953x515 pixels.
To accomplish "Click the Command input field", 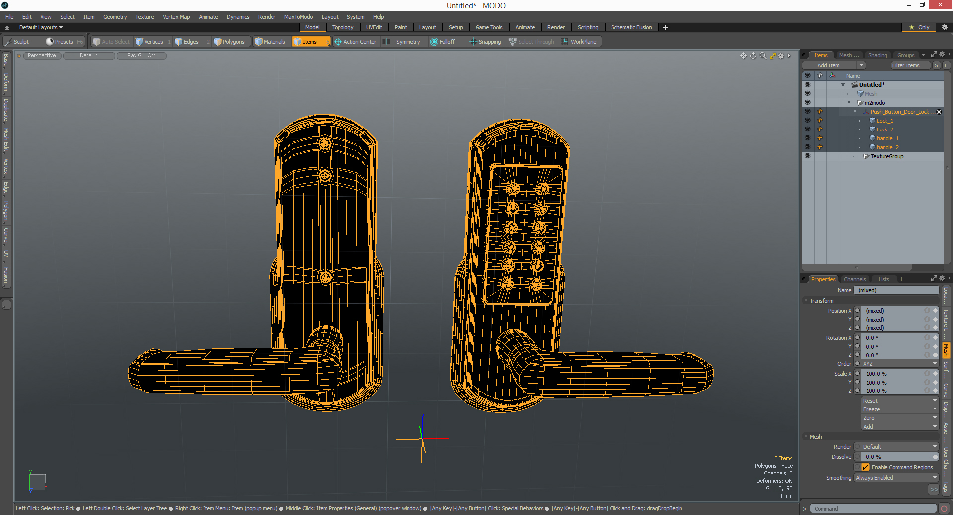I will coord(873,509).
